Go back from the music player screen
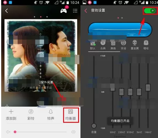The width and height of the screenshot is (158, 138). pos(6,11)
